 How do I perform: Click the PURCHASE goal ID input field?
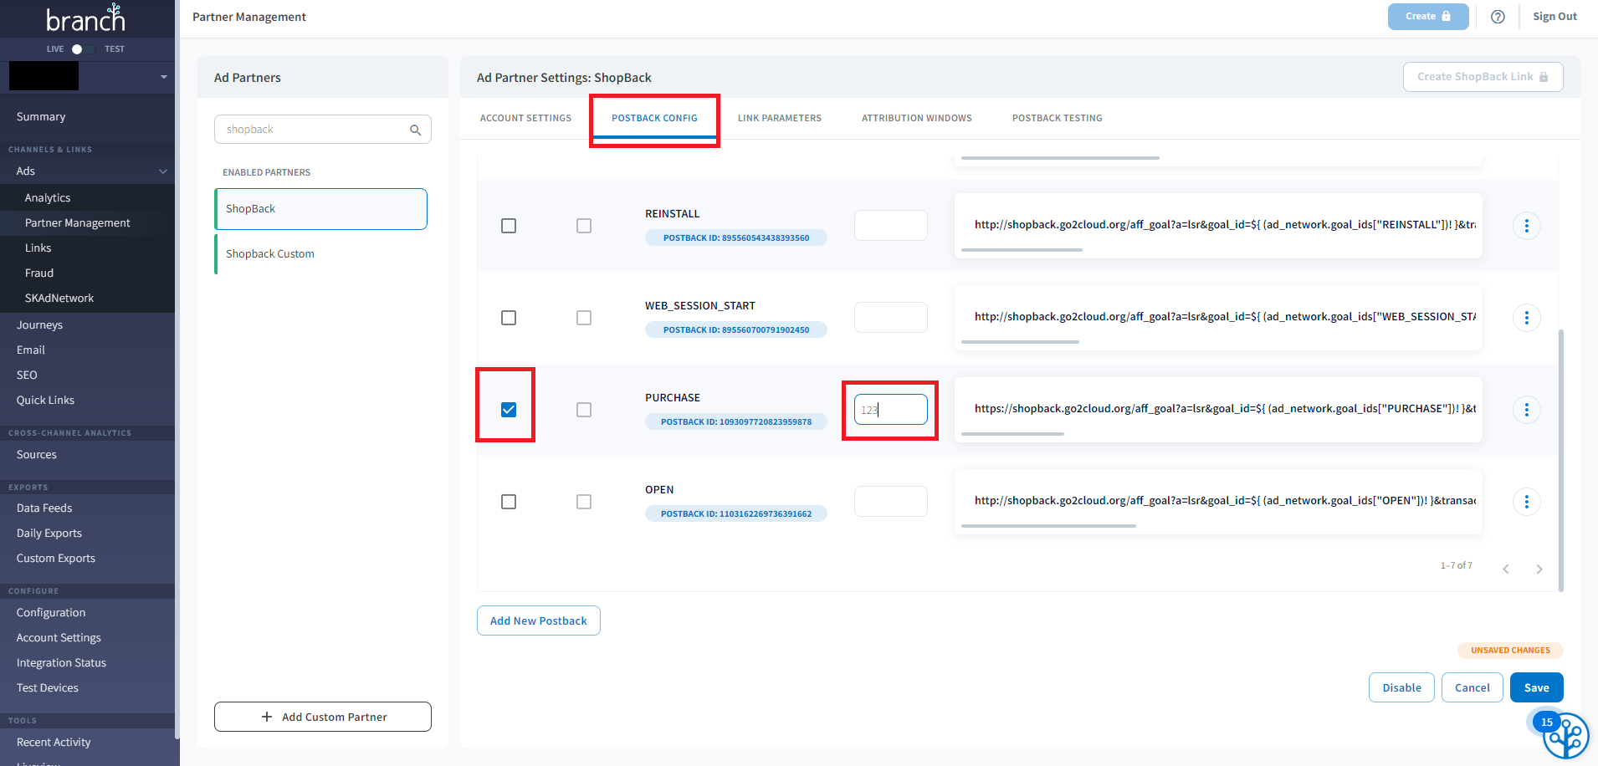(x=890, y=410)
